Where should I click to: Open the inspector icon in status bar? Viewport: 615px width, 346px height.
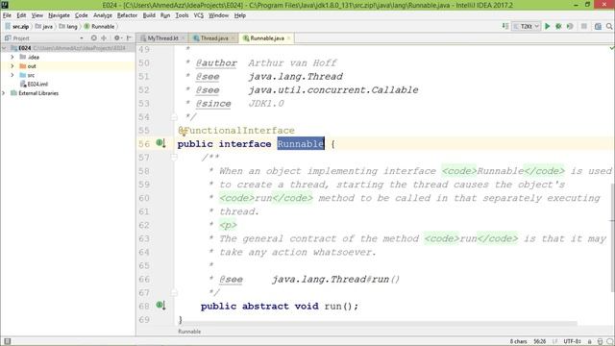pos(600,341)
